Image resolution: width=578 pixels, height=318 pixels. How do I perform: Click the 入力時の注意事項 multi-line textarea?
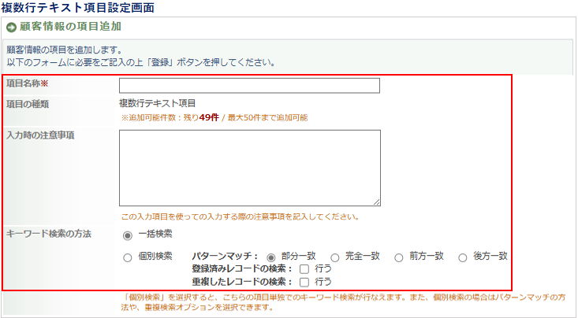(249, 168)
